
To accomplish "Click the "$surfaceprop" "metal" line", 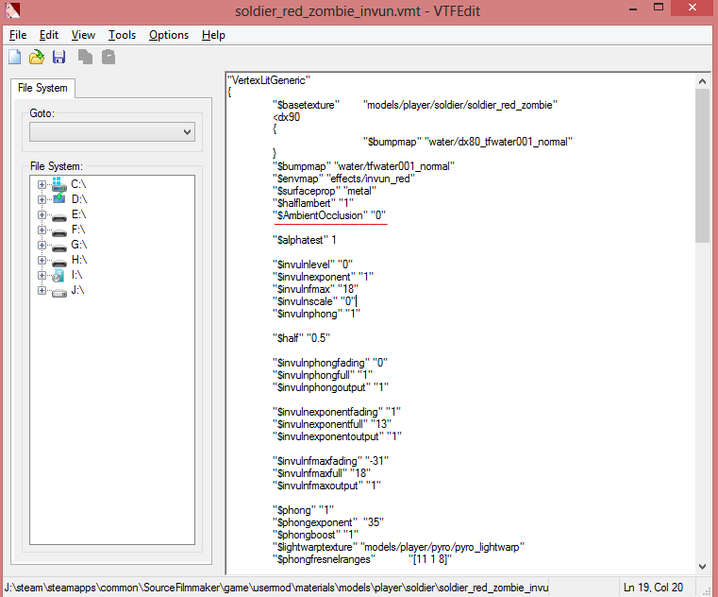I will (x=325, y=191).
